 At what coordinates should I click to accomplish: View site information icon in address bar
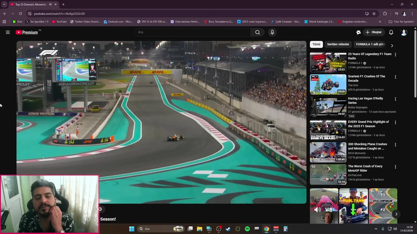(x=30, y=14)
